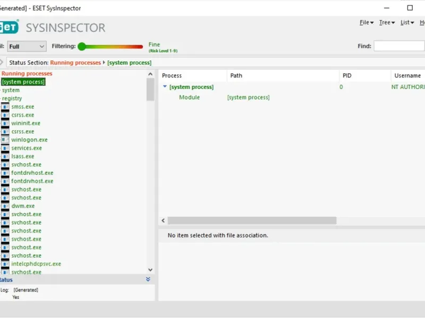Click the lsass.exe process icon
The width and height of the screenshot is (425, 318).
[5, 156]
